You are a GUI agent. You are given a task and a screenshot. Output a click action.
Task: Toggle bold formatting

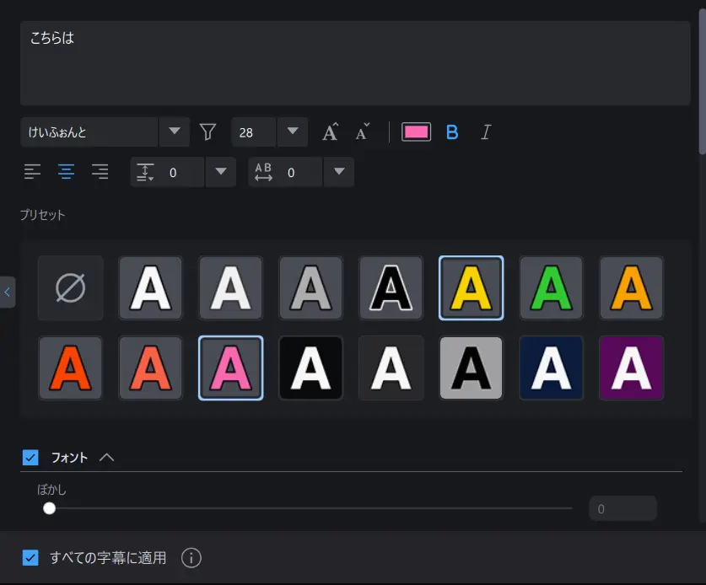[x=452, y=131]
